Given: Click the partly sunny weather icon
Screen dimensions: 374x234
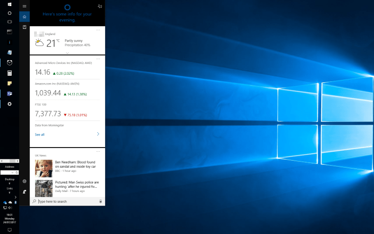Looking at the screenshot, I should pos(39,43).
